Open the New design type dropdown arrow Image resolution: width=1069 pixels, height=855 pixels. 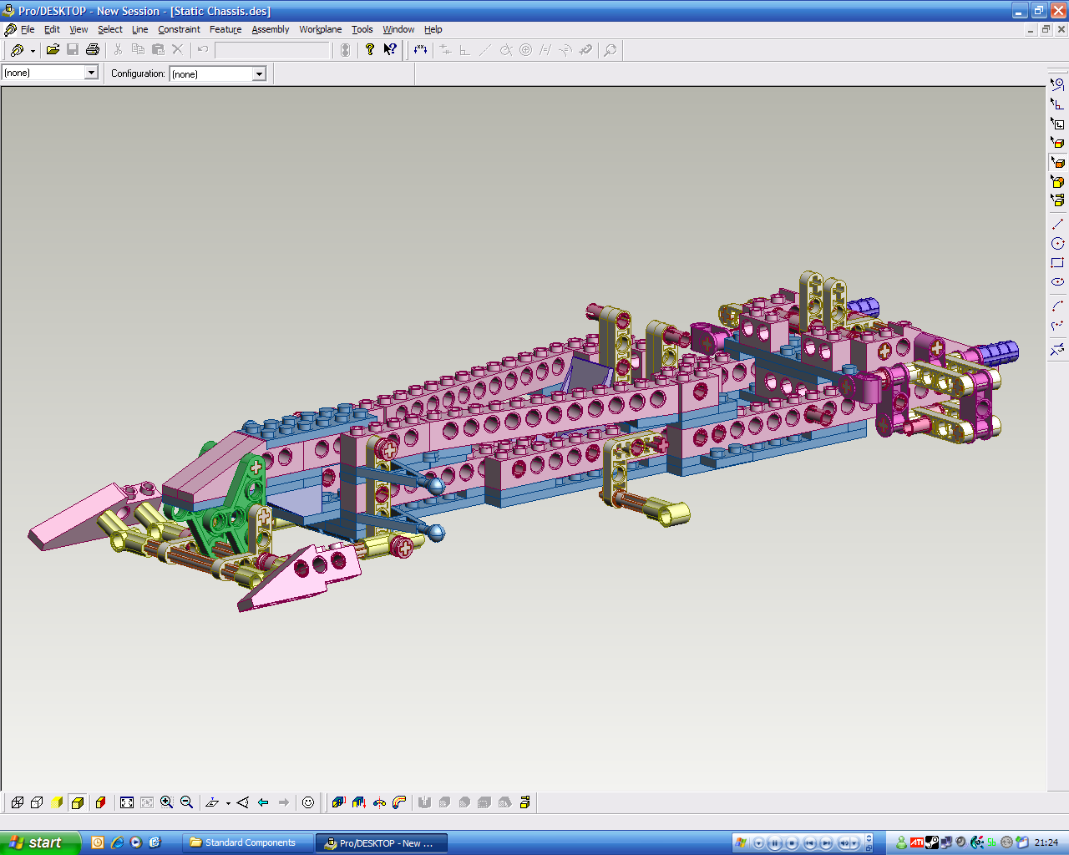pyautogui.click(x=33, y=51)
